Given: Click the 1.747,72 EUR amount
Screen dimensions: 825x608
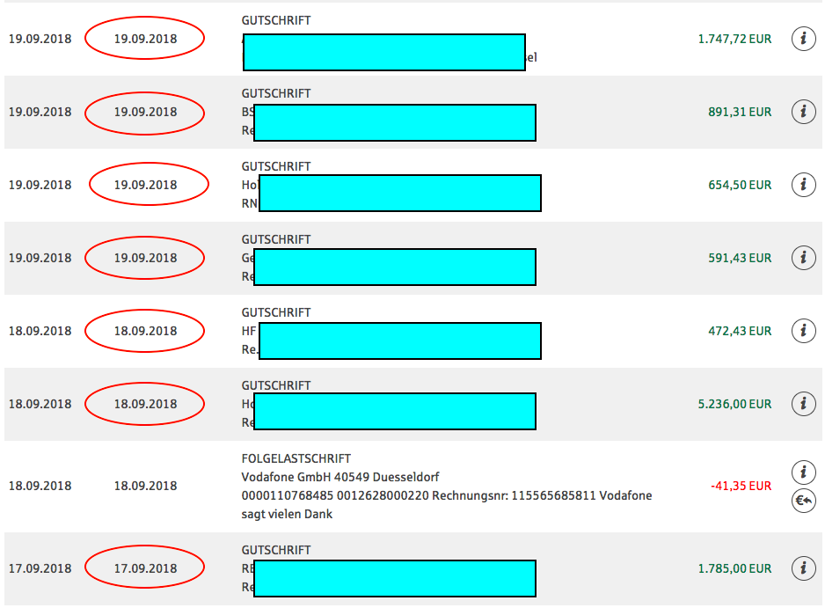Looking at the screenshot, I should 734,39.
